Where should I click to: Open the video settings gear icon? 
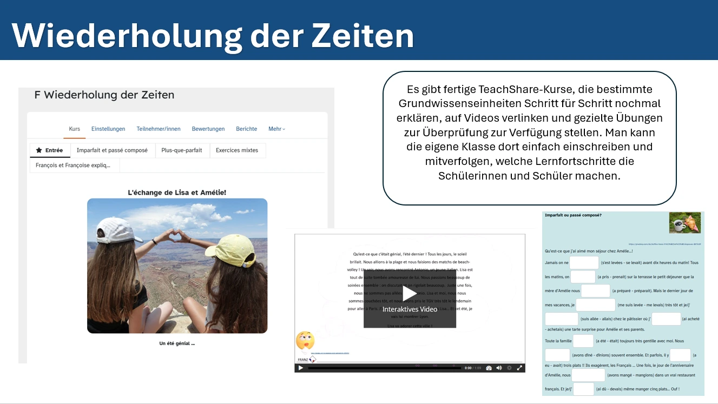(x=509, y=368)
